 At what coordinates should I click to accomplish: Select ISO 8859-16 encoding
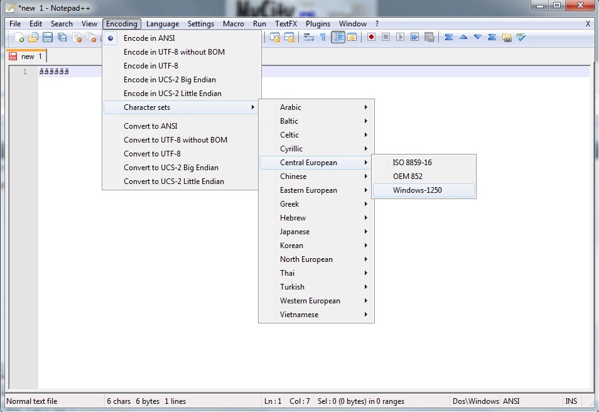424,163
